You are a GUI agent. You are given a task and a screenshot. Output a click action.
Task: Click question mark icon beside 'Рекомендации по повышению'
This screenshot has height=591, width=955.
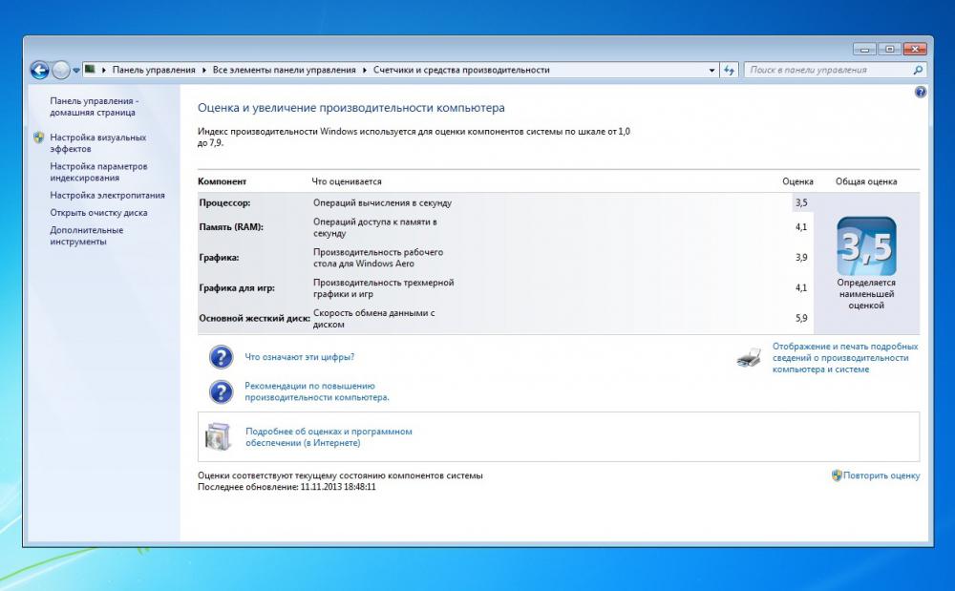tap(221, 391)
